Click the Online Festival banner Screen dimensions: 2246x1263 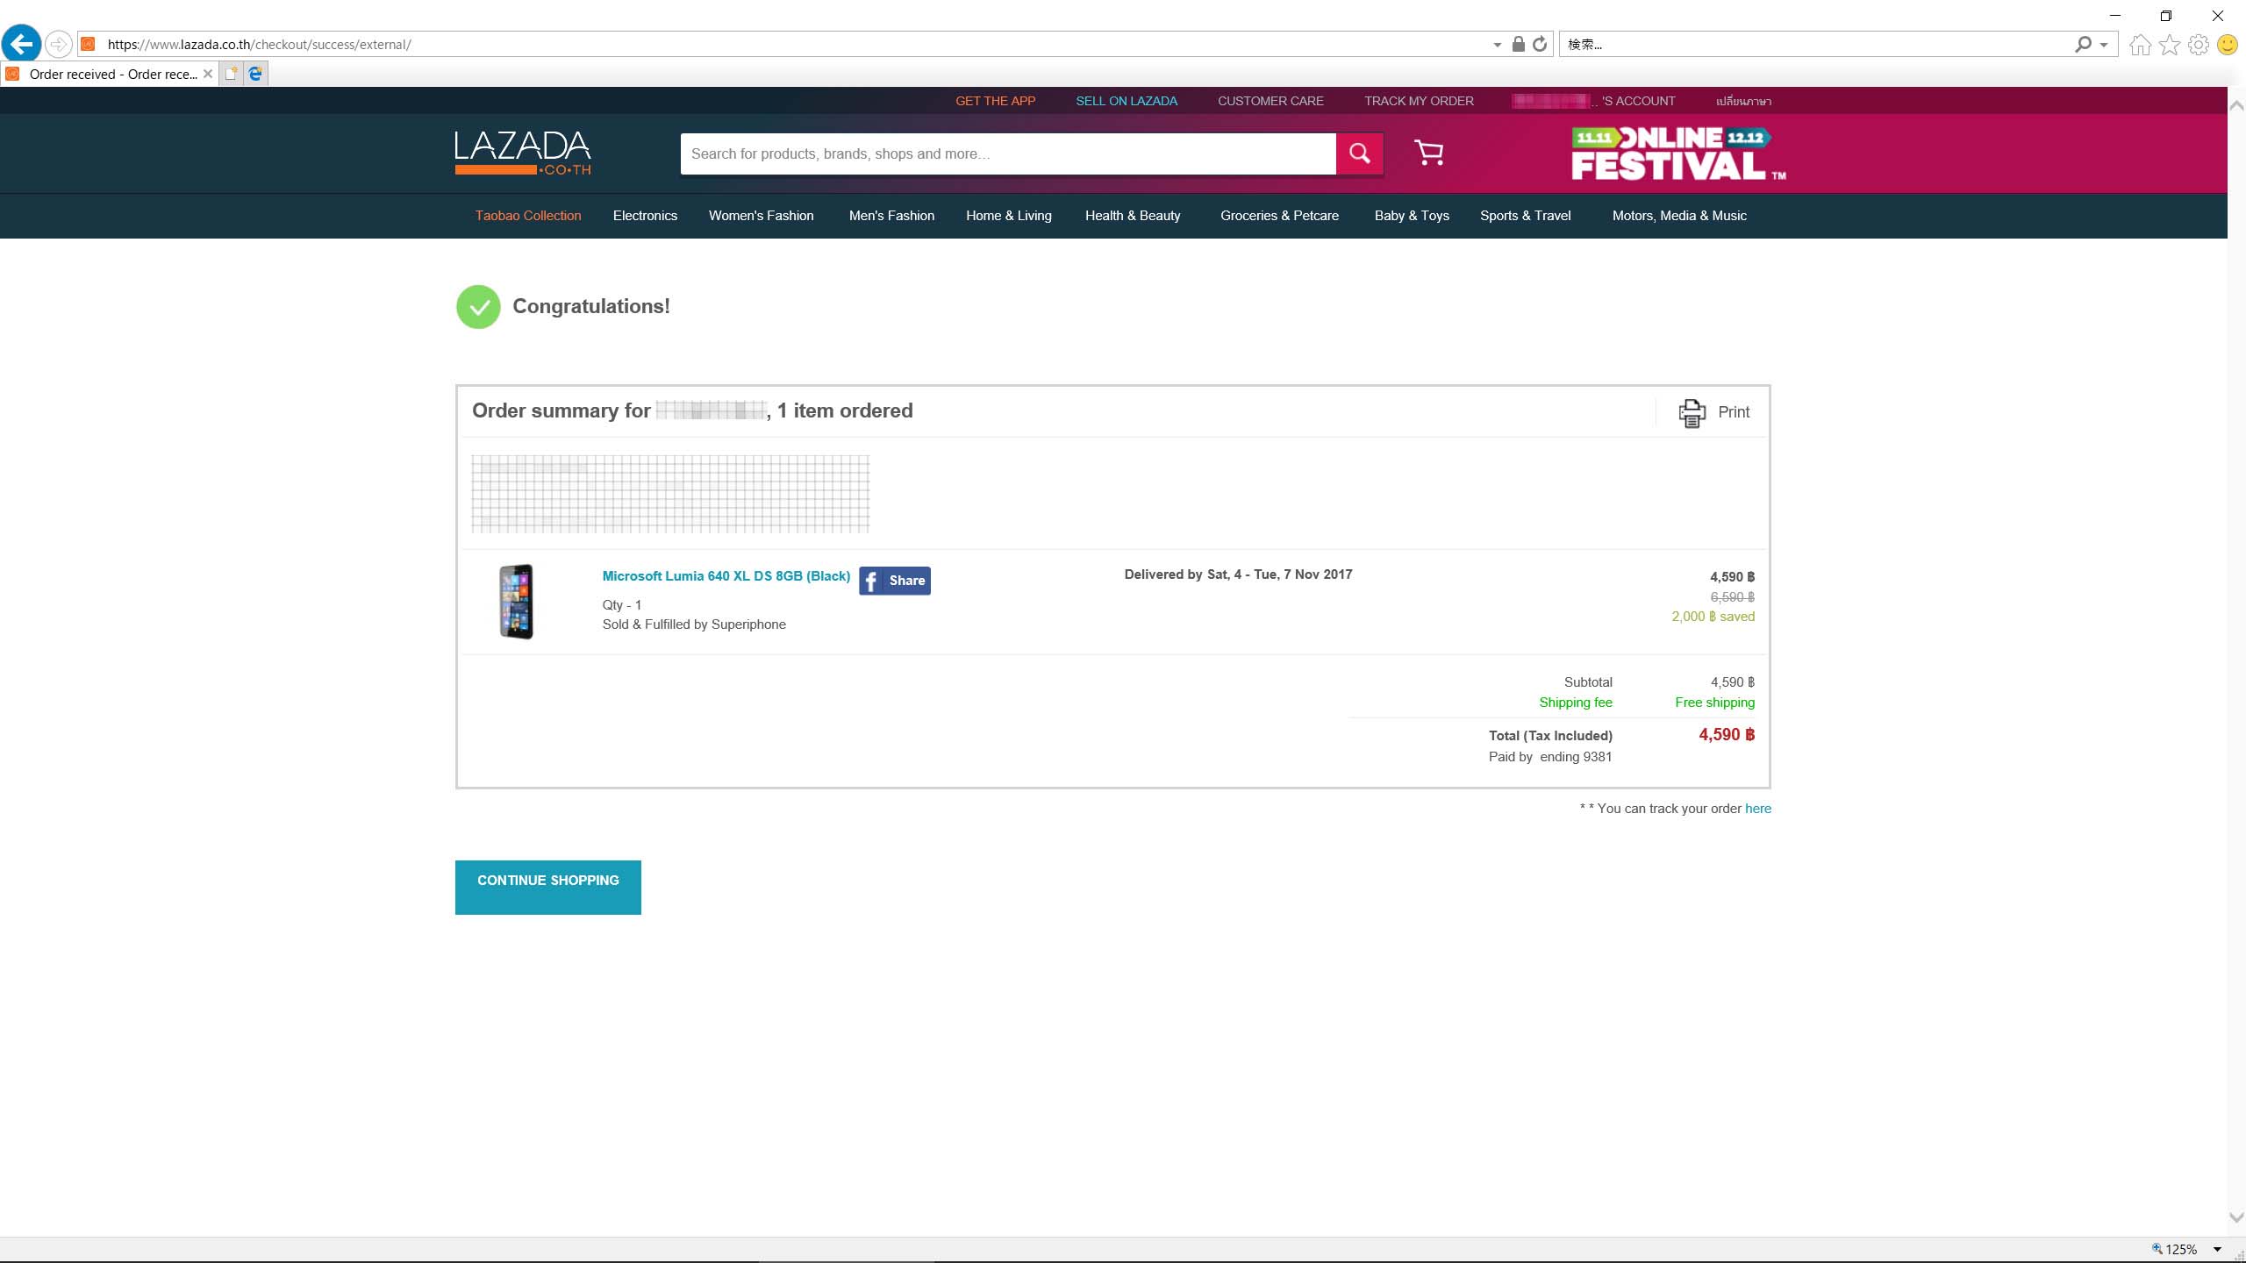point(1678,153)
